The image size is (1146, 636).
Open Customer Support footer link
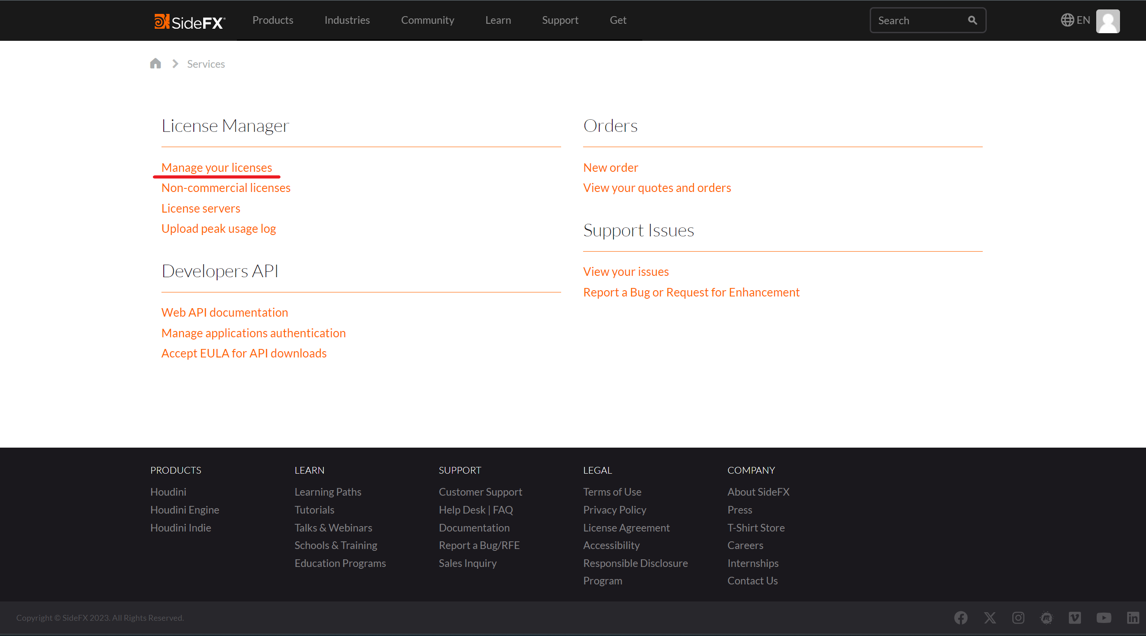pos(480,492)
